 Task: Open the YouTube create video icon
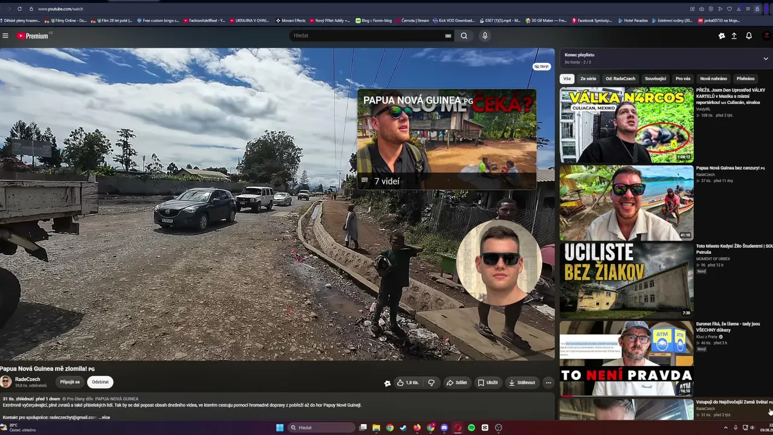pyautogui.click(x=721, y=36)
